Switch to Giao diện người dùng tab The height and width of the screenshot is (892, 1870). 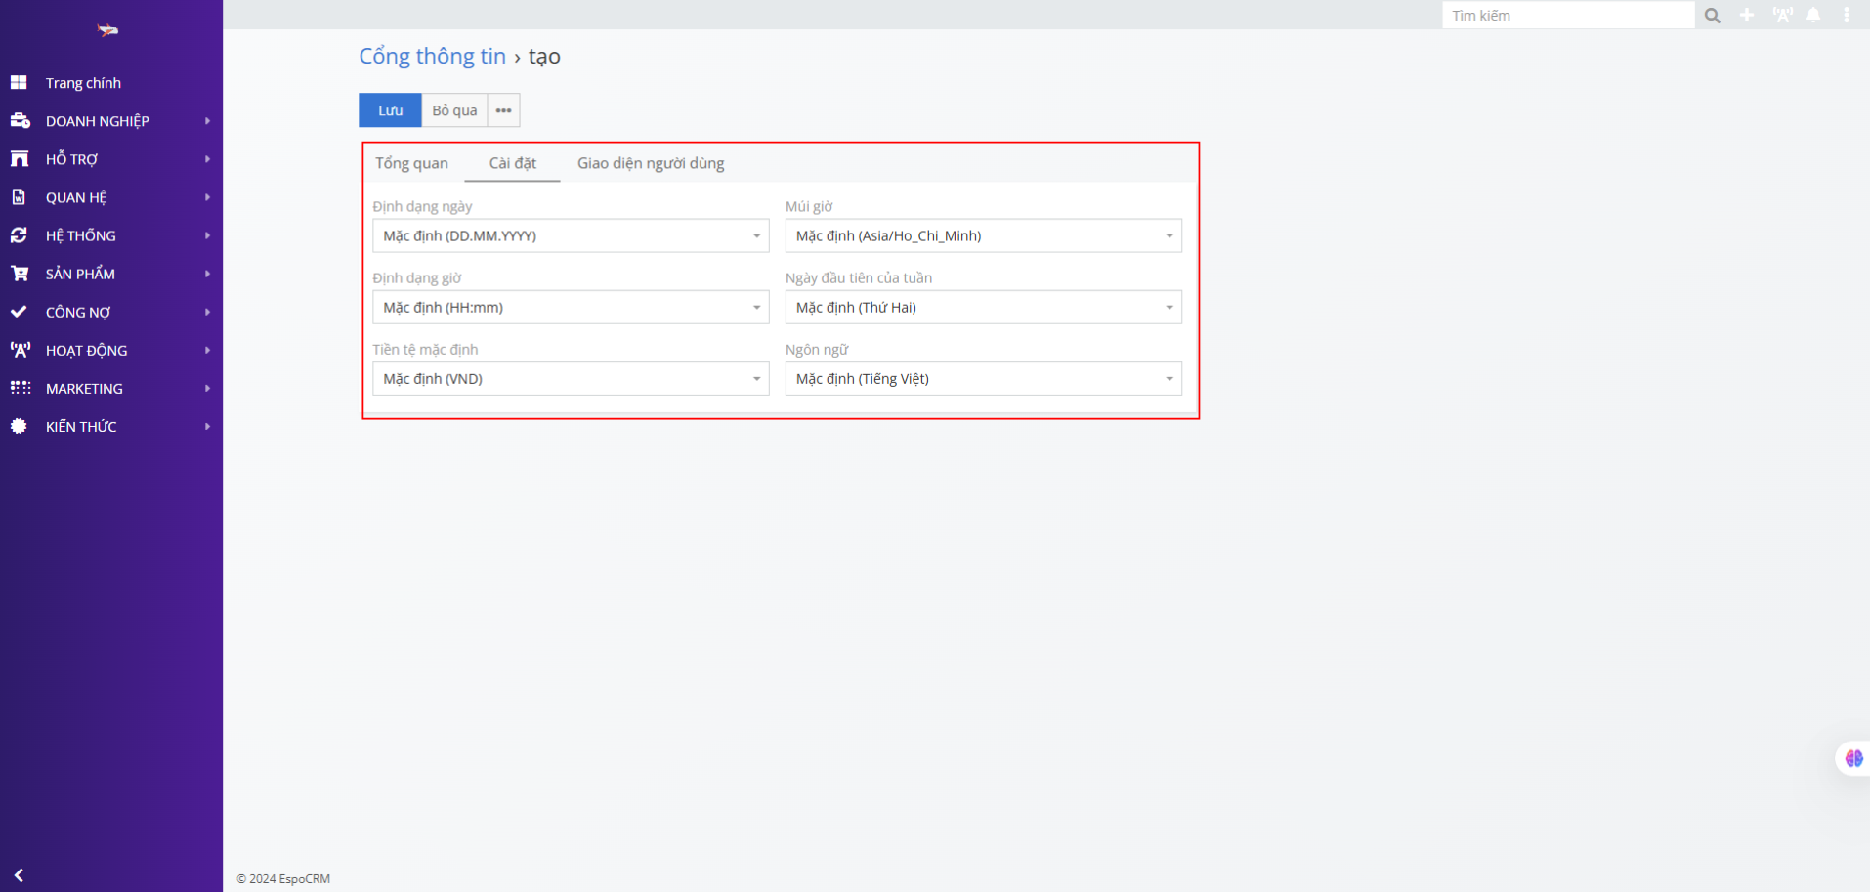(651, 163)
